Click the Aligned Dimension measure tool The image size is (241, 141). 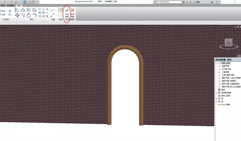pyautogui.click(x=52, y=15)
